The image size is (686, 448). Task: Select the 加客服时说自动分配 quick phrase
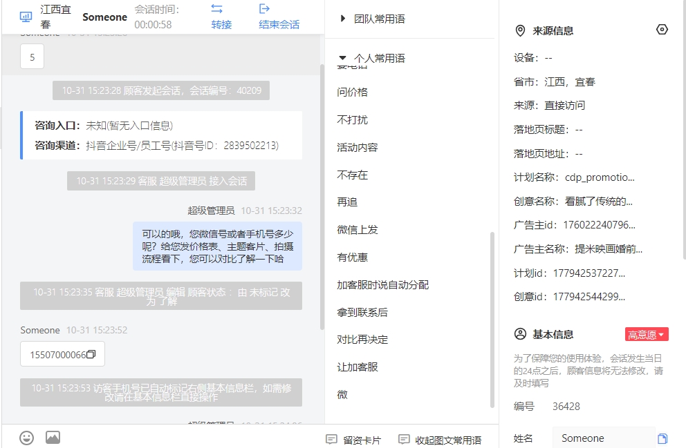(383, 284)
